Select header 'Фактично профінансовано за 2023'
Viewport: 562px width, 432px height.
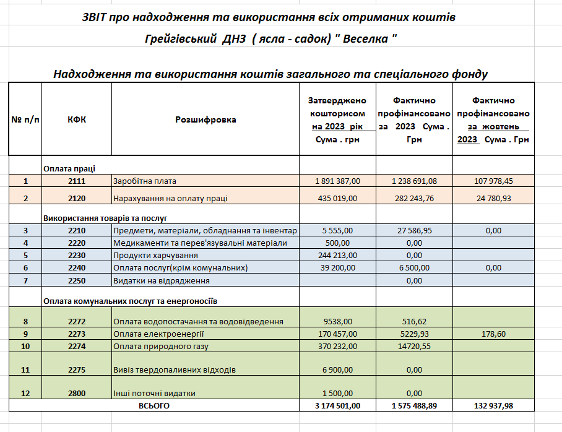[414, 119]
